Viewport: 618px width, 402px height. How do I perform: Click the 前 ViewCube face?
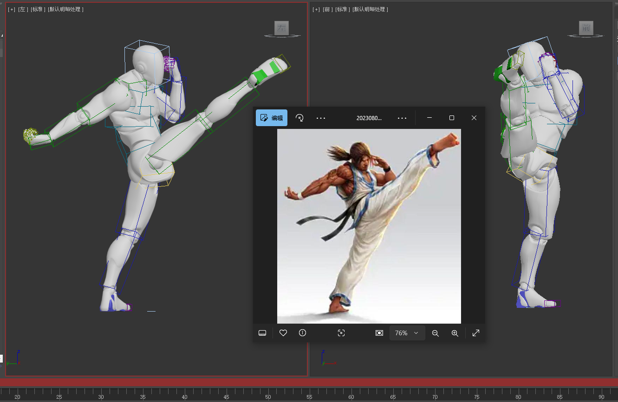point(586,28)
